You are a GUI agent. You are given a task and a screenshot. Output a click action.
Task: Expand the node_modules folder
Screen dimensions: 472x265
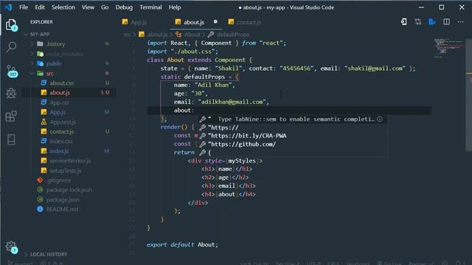69,54
